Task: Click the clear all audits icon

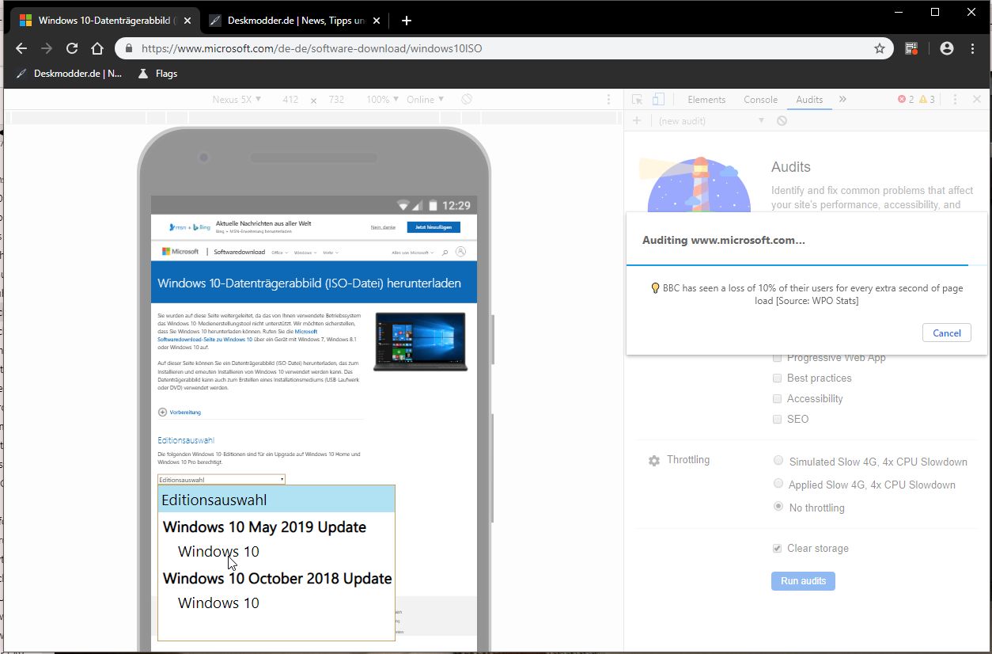Action: coord(782,121)
